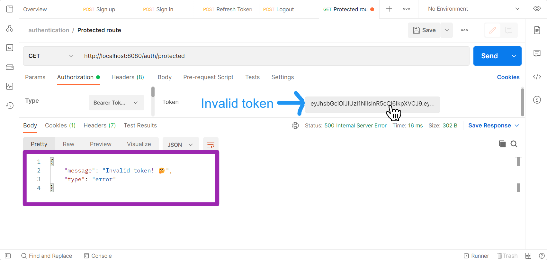This screenshot has height=260, width=547.
Task: Save the Protected route request
Action: tap(424, 30)
